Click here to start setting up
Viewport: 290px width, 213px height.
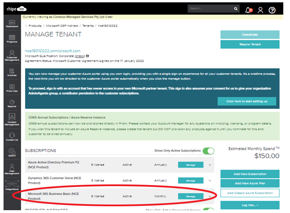coord(247,101)
